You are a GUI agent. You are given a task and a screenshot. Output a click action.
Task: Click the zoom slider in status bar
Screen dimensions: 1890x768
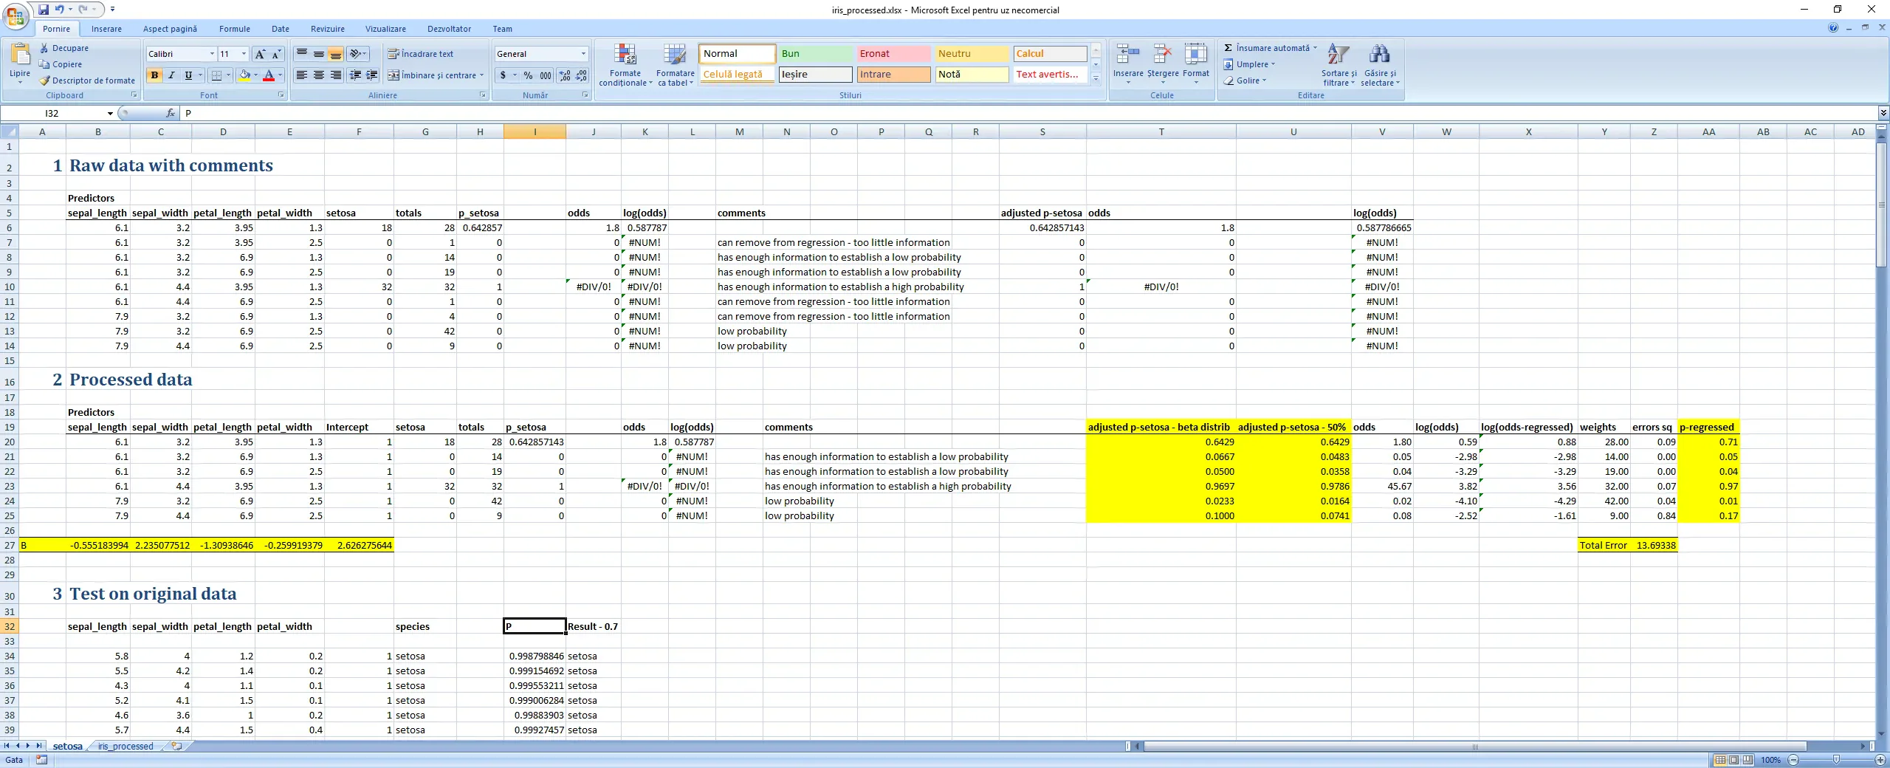(x=1836, y=760)
